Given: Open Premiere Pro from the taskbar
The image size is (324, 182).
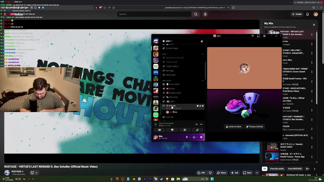Looking at the screenshot, I should pyautogui.click(x=150, y=179).
